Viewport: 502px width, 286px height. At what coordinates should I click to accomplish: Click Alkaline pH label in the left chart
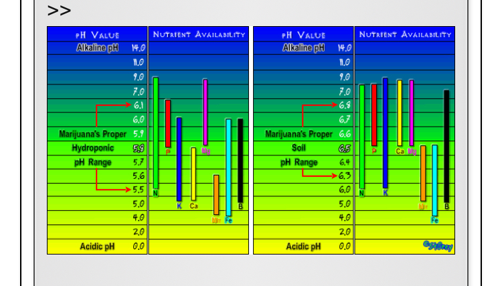point(98,48)
